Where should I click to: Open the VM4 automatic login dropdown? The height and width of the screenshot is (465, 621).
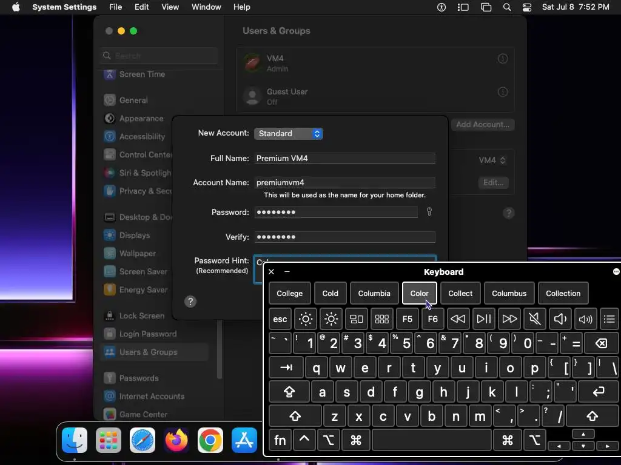coord(492,160)
